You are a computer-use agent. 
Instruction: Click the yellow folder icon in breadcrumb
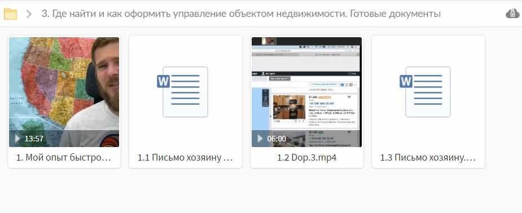(x=10, y=14)
